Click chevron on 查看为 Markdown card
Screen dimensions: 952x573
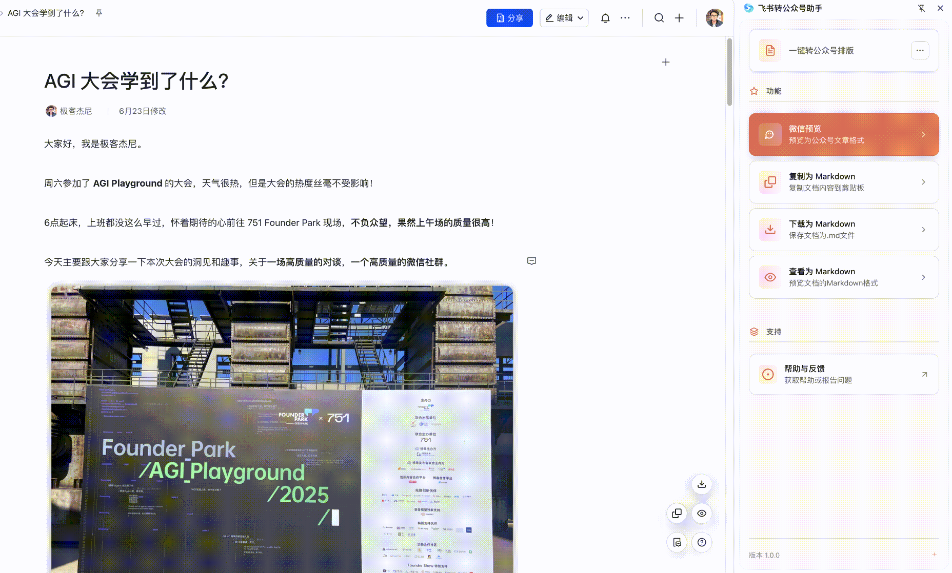tap(923, 277)
